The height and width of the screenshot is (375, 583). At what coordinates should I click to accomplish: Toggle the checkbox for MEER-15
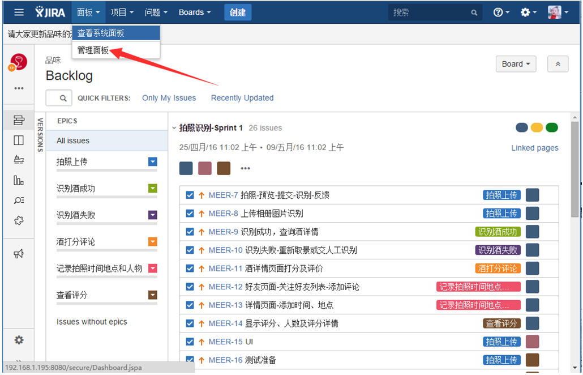pos(190,342)
